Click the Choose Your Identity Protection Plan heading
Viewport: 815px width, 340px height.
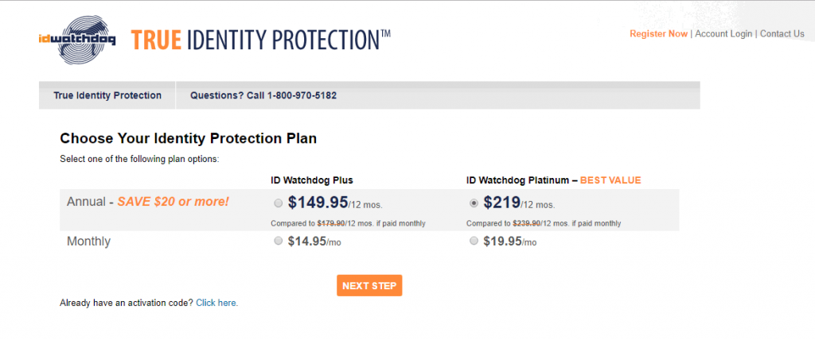[x=188, y=138]
